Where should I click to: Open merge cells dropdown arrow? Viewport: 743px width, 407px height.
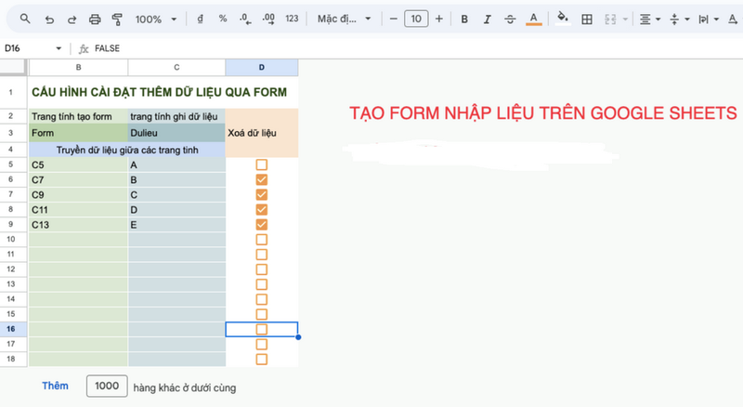(x=625, y=20)
